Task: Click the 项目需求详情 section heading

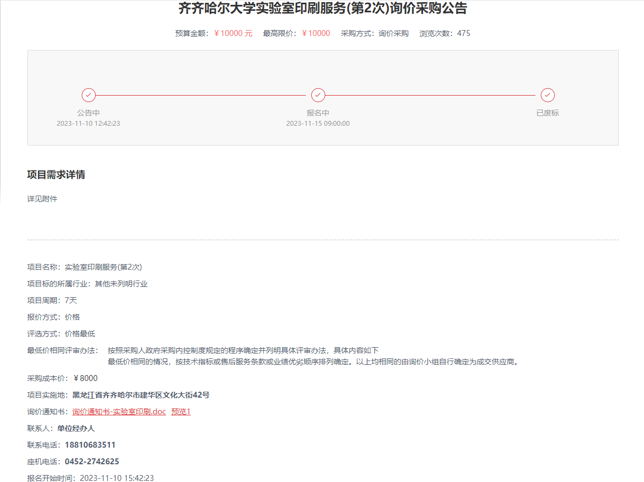Action: click(56, 175)
